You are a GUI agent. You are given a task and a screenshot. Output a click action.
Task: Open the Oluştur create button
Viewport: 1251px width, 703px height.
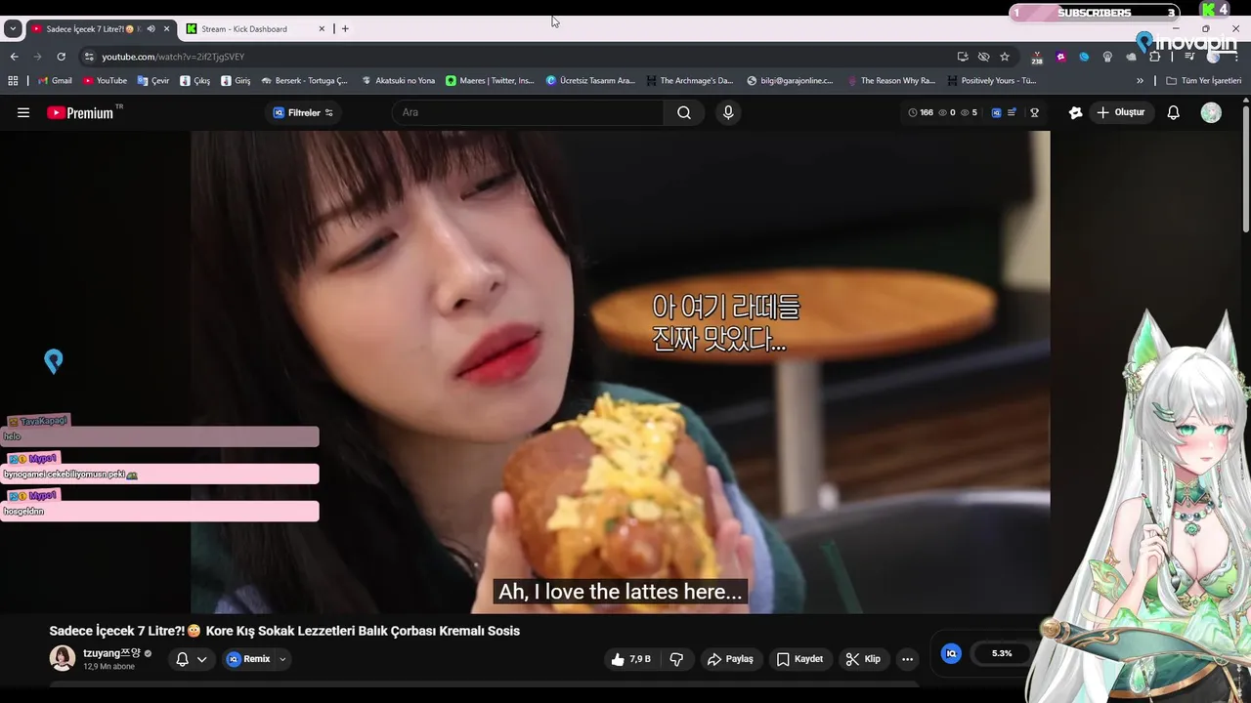[1120, 112]
